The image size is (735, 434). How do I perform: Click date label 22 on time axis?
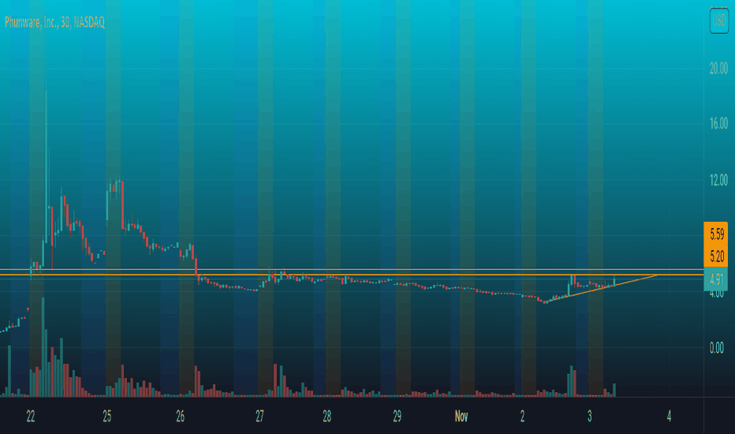(x=31, y=416)
